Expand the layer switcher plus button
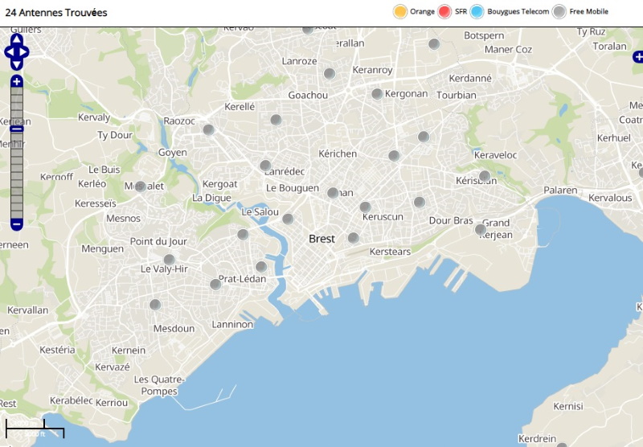 click(x=638, y=56)
